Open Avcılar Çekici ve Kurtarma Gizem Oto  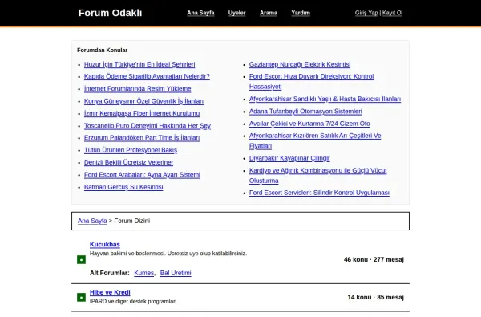click(309, 123)
